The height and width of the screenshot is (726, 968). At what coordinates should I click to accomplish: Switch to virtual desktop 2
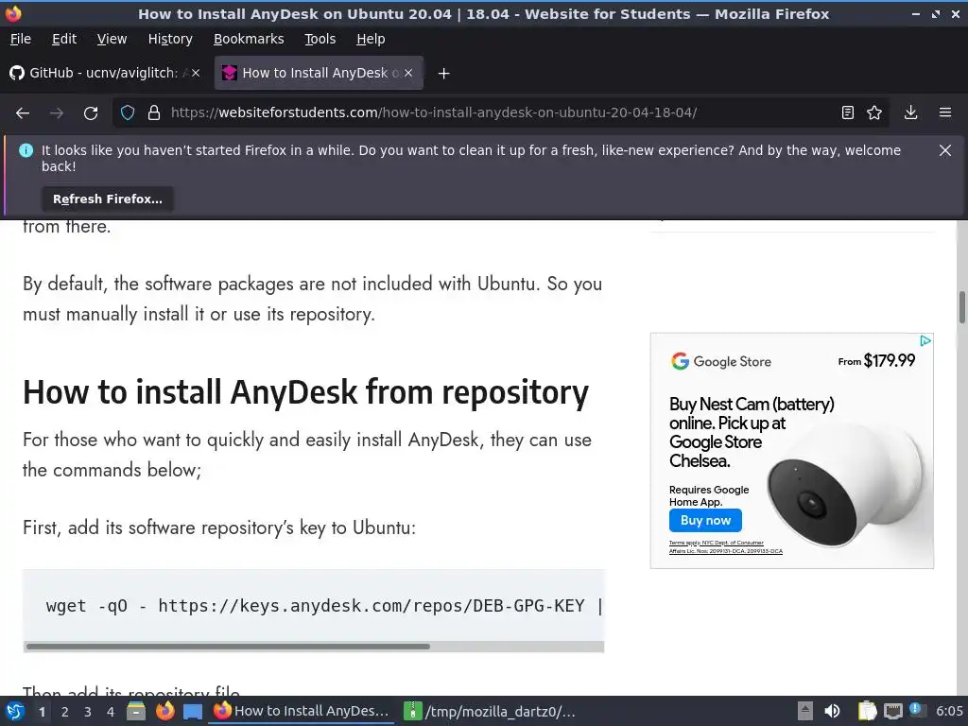pos(65,712)
